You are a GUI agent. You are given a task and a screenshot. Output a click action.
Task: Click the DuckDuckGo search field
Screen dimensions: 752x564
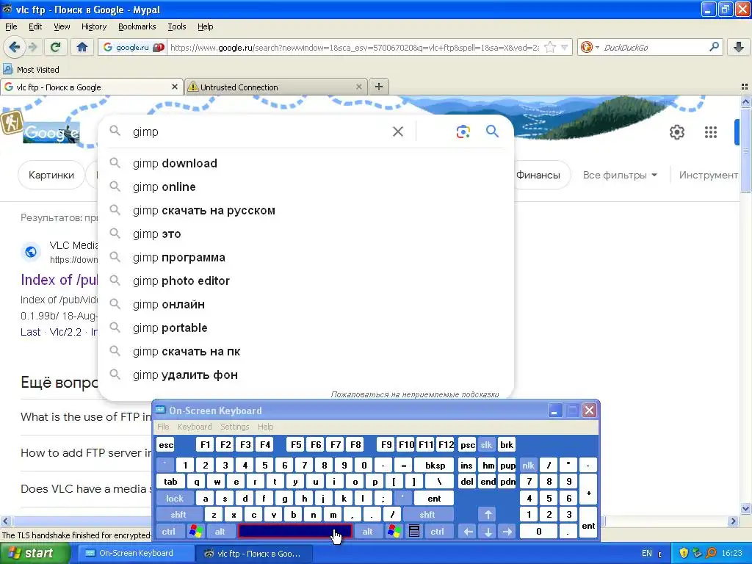[x=654, y=47]
